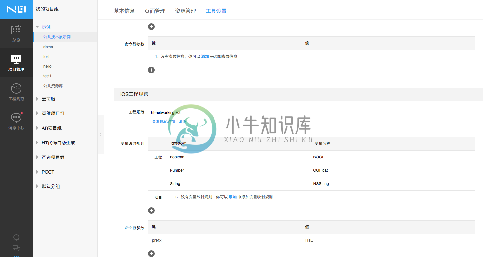Click the NEI logo
This screenshot has height=257, width=483.
click(16, 9)
